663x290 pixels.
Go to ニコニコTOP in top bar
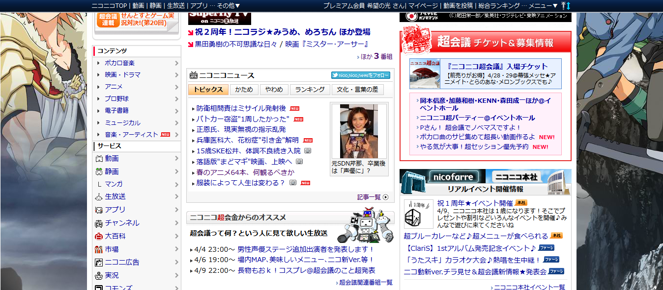click(x=110, y=5)
